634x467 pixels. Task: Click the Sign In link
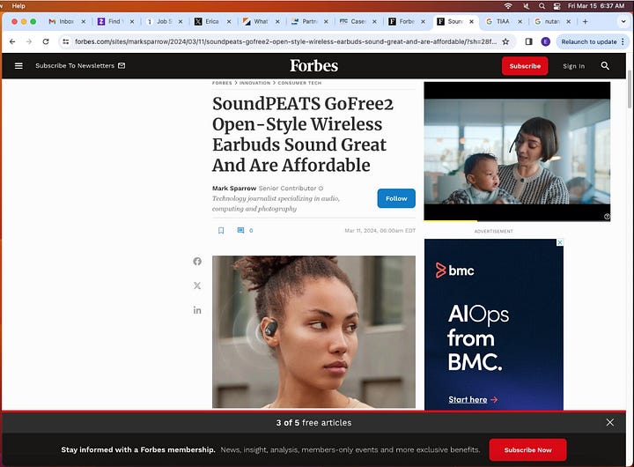[x=574, y=66]
